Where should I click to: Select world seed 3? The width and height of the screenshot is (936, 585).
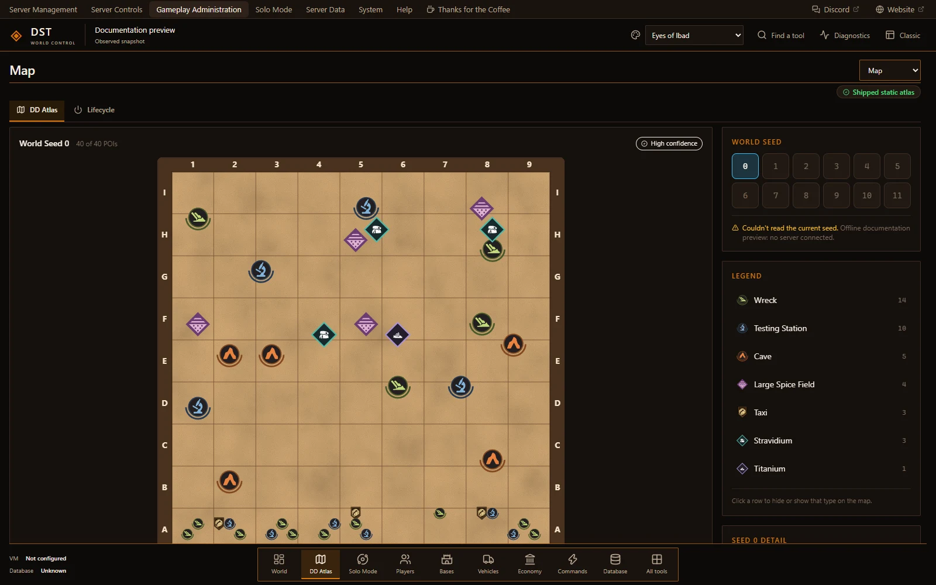pyautogui.click(x=837, y=166)
